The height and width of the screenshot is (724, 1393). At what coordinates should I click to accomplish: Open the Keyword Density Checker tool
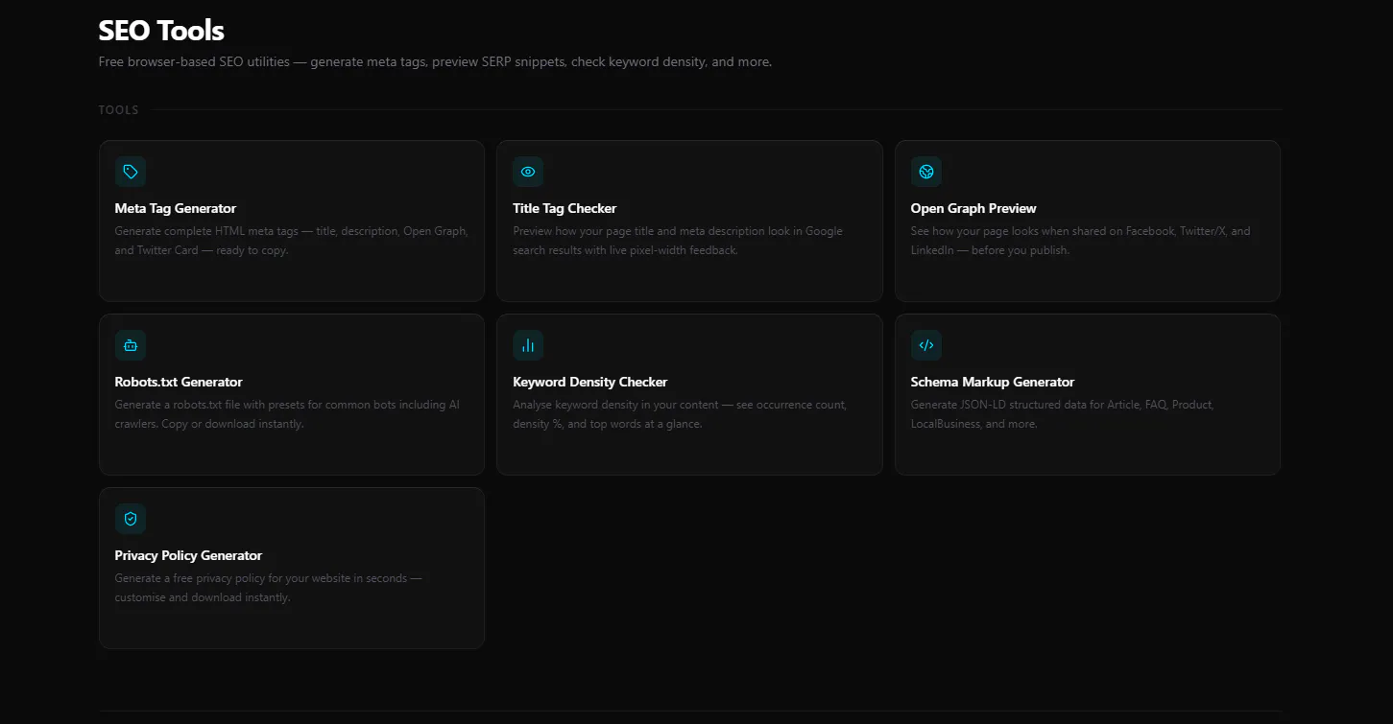[x=689, y=394]
